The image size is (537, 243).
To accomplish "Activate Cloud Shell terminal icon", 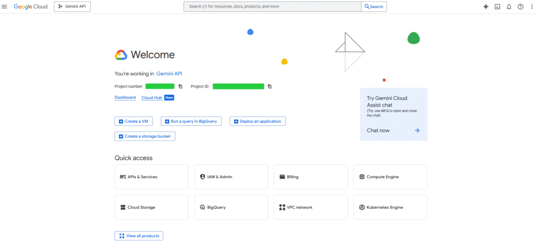I will [x=497, y=6].
